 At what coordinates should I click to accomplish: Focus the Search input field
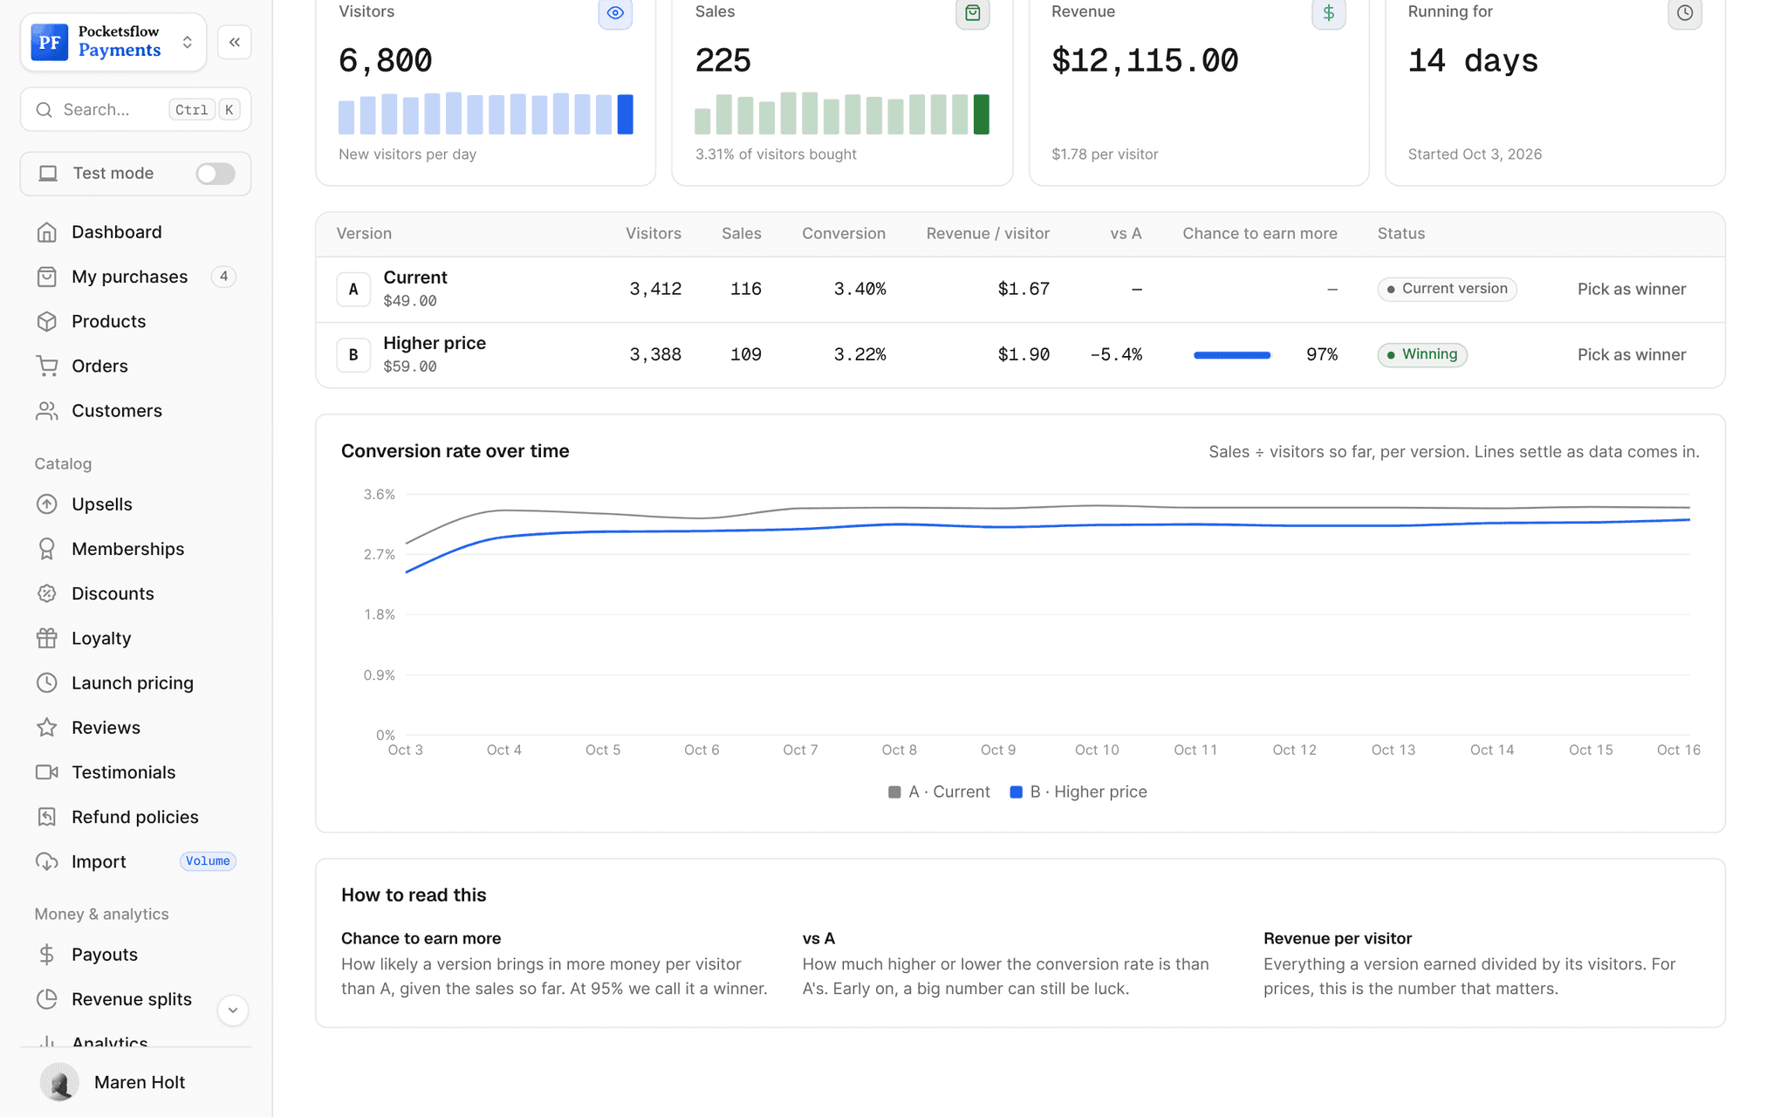[x=135, y=109]
